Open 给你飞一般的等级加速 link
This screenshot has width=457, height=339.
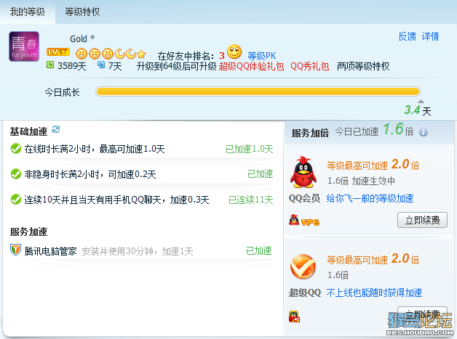click(370, 198)
